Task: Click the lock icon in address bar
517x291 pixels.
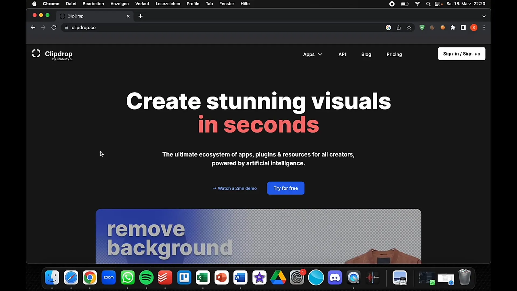Action: coord(67,27)
